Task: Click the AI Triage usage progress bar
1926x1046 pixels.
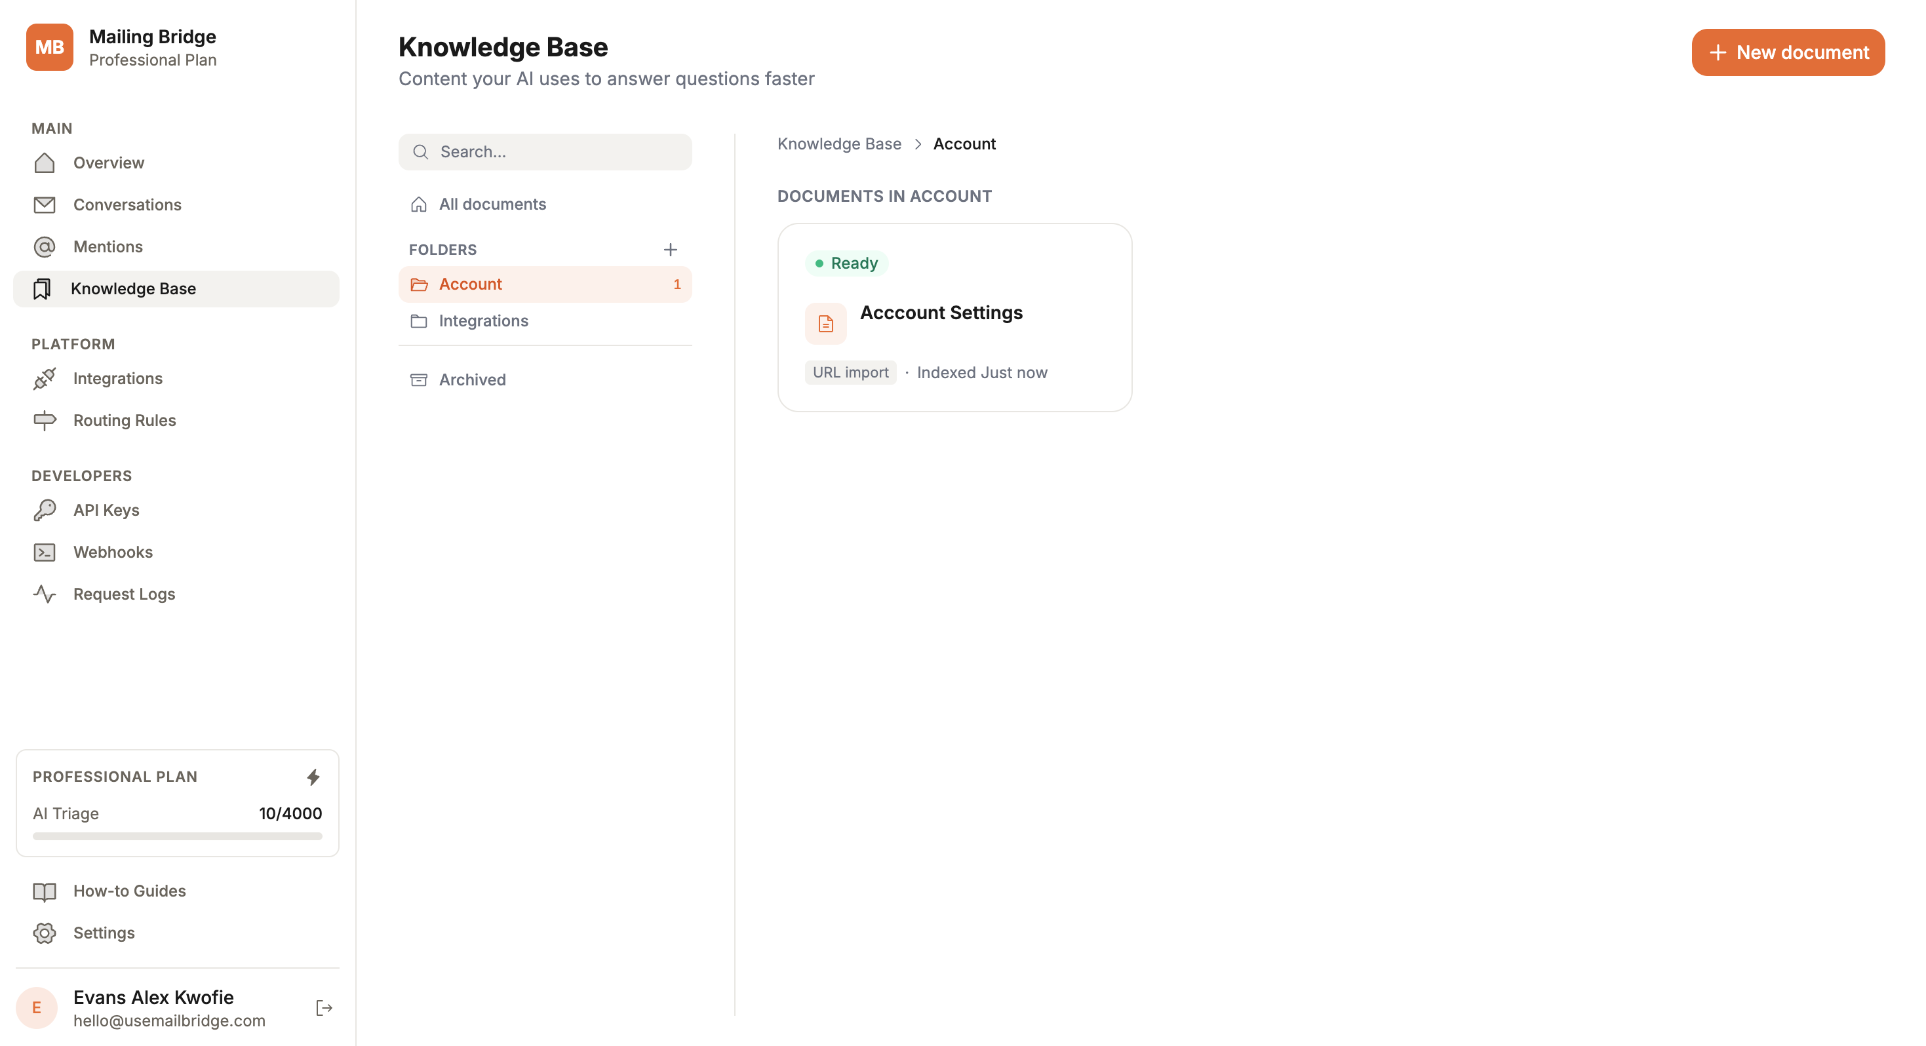Action: tap(176, 837)
